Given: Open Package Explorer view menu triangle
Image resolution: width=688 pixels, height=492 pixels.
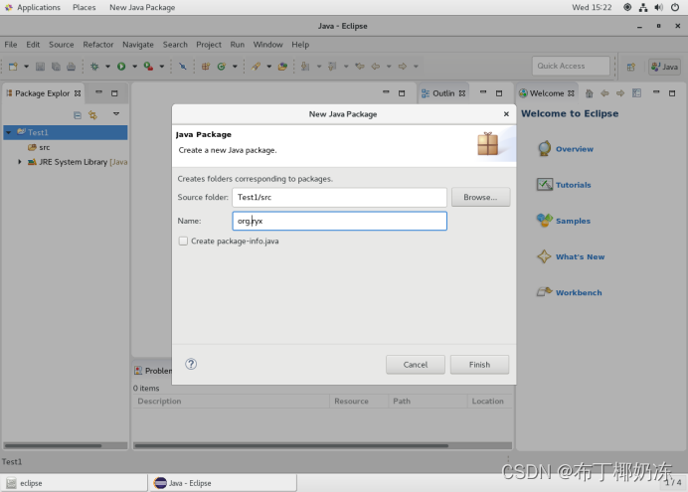Looking at the screenshot, I should click(116, 114).
